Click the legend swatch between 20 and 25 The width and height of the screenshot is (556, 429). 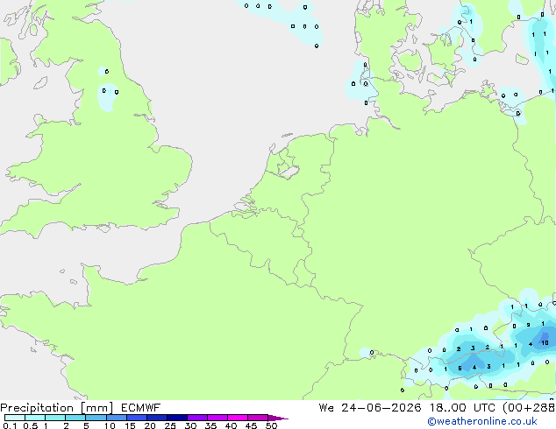(x=157, y=418)
